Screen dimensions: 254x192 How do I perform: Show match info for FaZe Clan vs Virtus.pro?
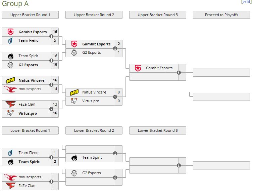[51, 109]
